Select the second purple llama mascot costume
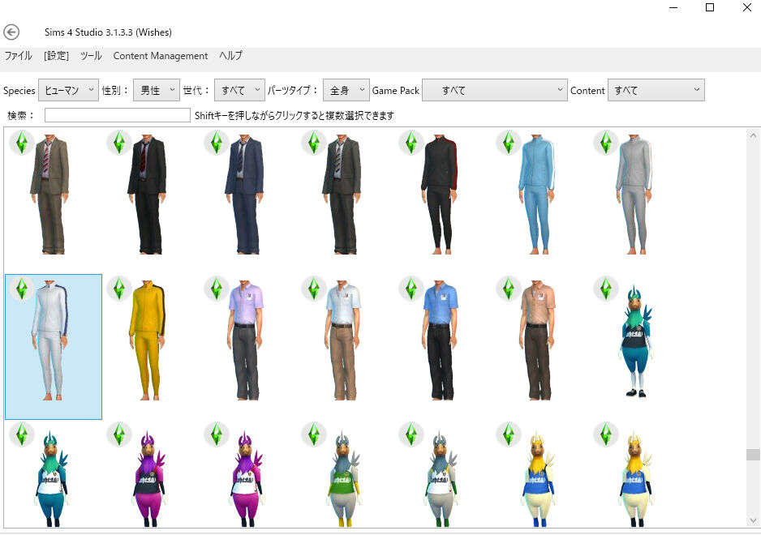 pyautogui.click(x=246, y=479)
